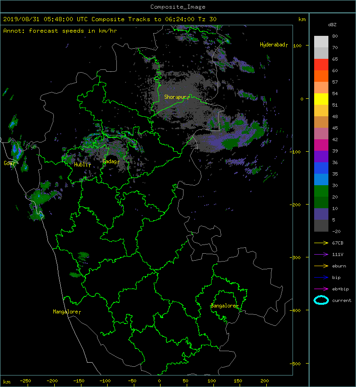The image size is (356, 387).
Task: Select the Gadag city label
Action: pyautogui.click(x=111, y=161)
